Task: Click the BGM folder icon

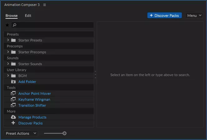Action: 13,76
